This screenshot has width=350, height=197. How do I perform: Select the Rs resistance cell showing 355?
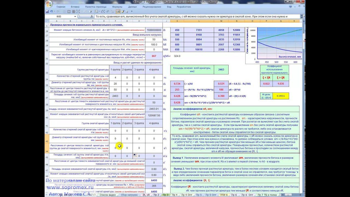[154, 186]
